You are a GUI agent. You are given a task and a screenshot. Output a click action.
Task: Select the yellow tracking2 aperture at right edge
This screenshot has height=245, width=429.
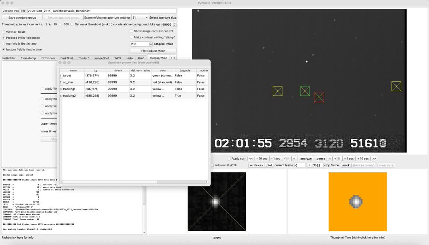click(396, 86)
